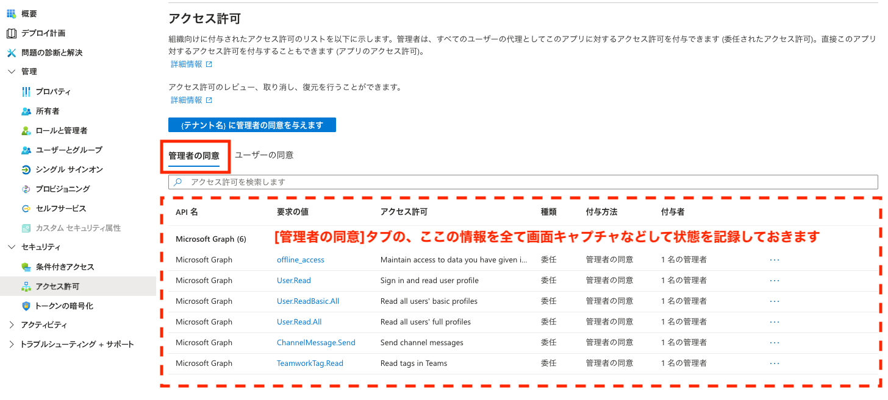888x400 pixels.
Task: Open プロパティ via its bars icon
Action: (26, 91)
